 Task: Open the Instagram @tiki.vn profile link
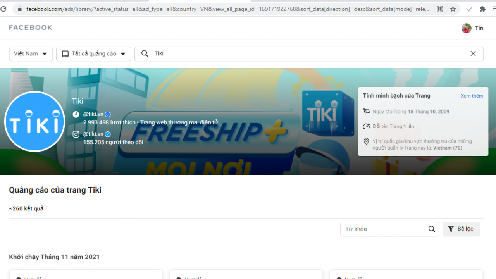(93, 134)
